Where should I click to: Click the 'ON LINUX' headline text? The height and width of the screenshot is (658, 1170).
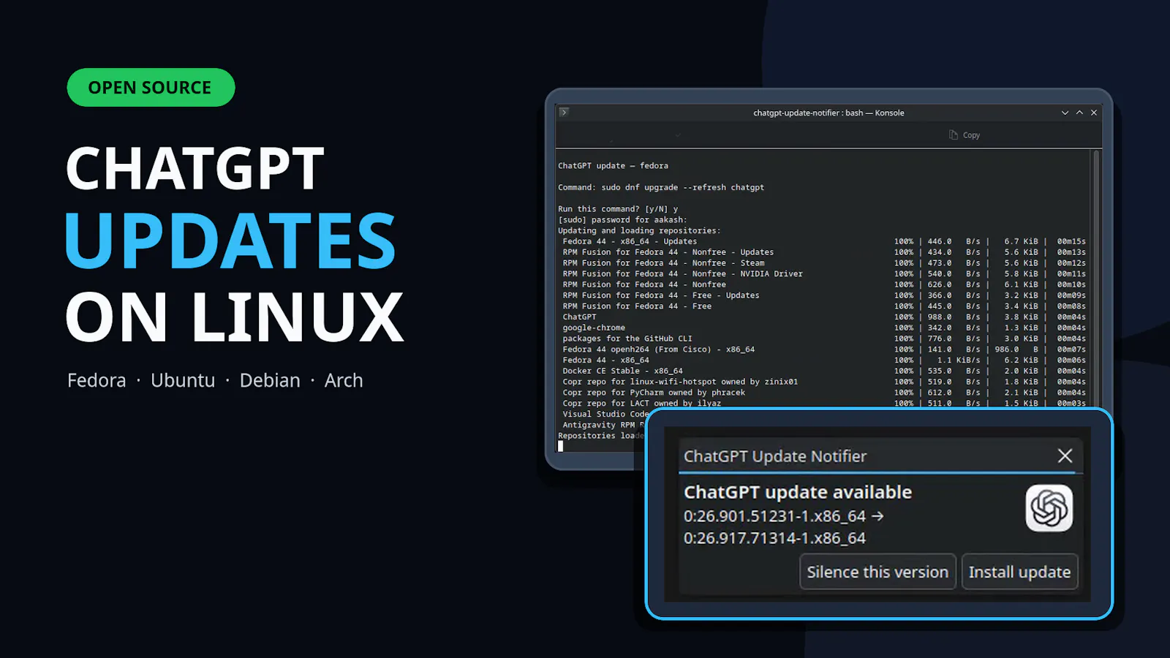point(234,317)
